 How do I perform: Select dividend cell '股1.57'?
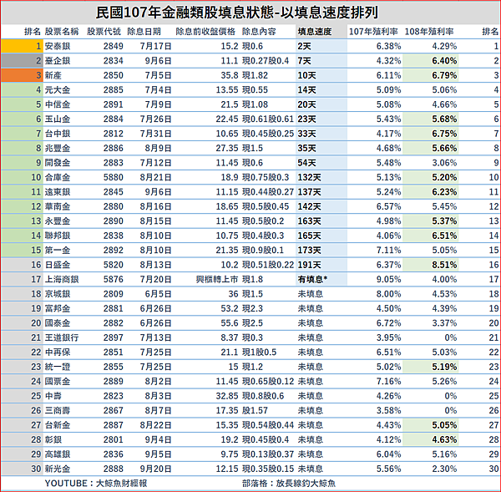[255, 411]
